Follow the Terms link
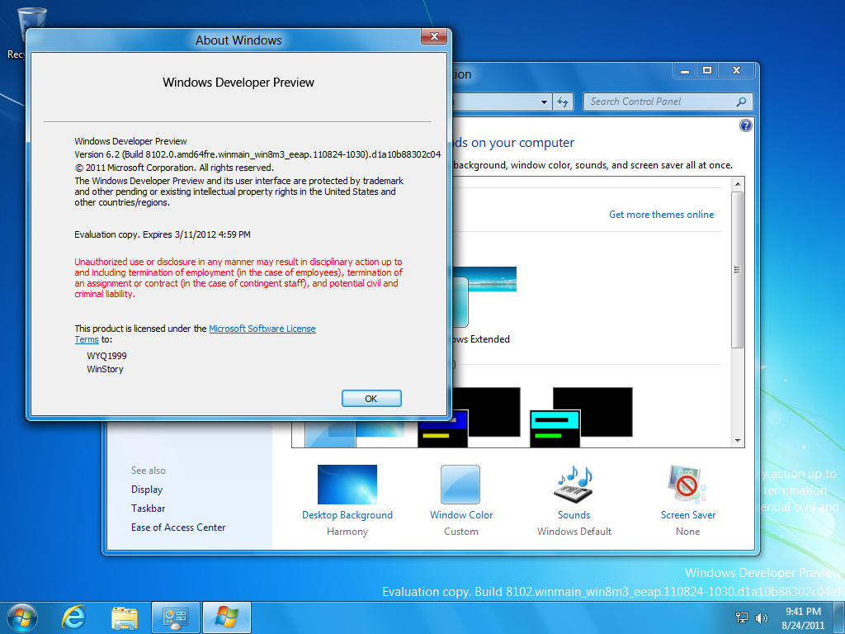Image resolution: width=845 pixels, height=634 pixels. coord(87,339)
